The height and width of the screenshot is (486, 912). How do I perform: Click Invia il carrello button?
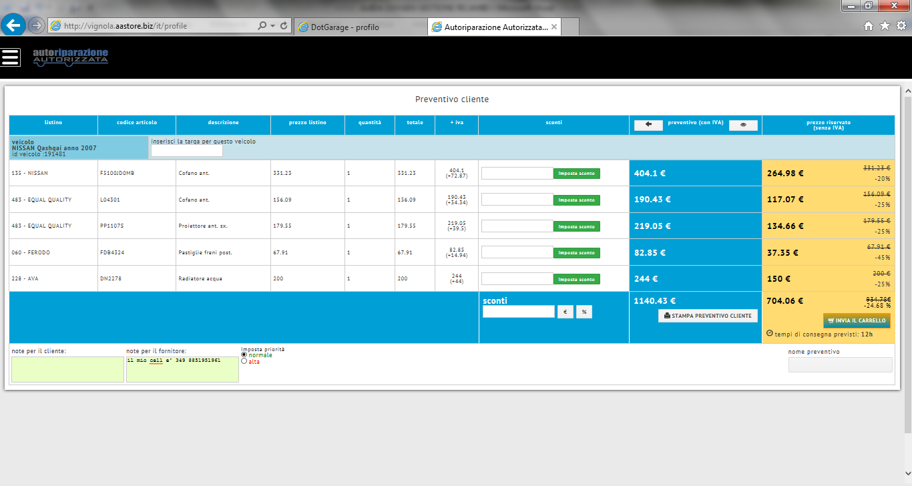857,320
